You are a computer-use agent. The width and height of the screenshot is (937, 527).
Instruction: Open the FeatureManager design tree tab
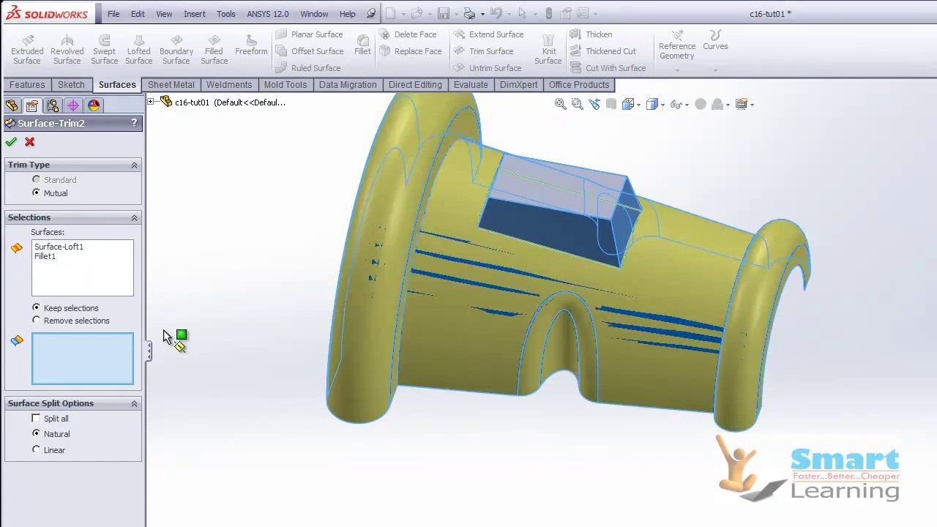click(x=12, y=105)
